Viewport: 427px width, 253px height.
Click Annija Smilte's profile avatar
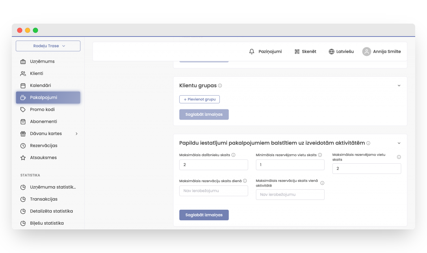(x=367, y=52)
